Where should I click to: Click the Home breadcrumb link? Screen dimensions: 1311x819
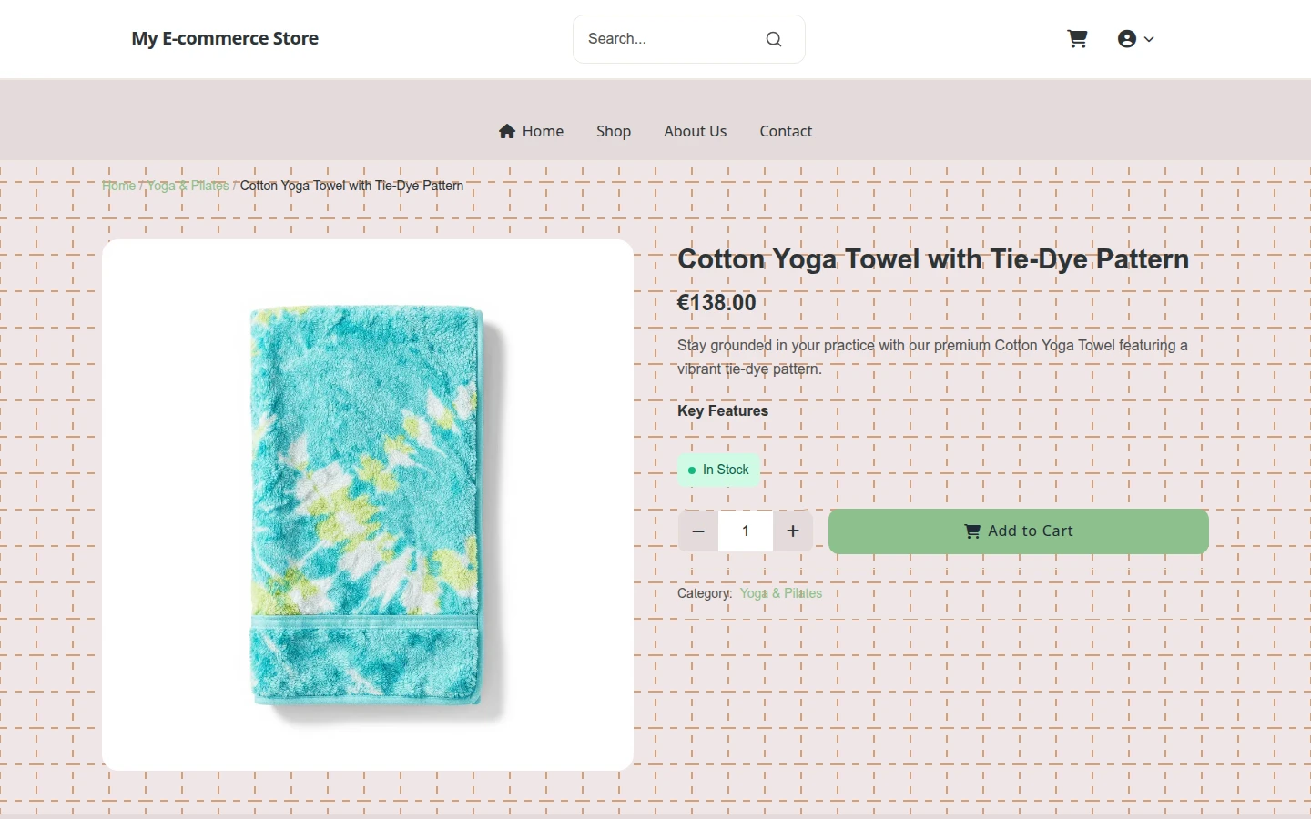pos(118,186)
